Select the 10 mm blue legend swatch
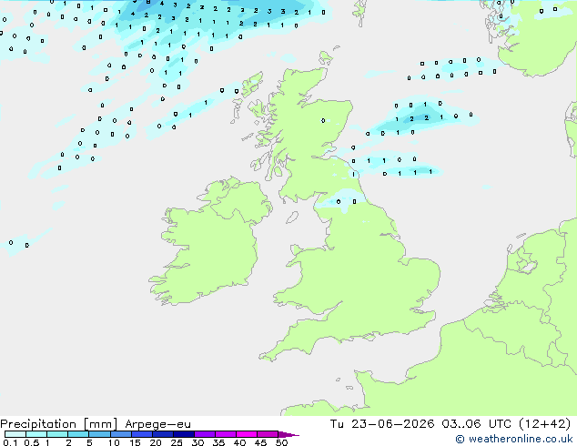The image size is (577, 446). pyautogui.click(x=121, y=434)
